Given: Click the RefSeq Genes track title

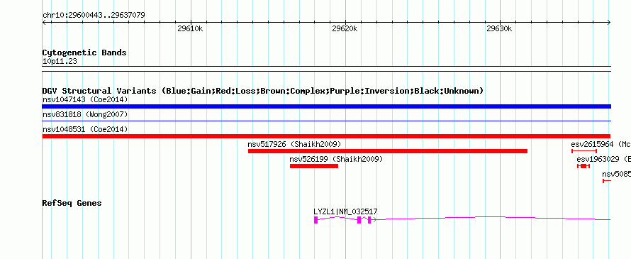Looking at the screenshot, I should (72, 203).
